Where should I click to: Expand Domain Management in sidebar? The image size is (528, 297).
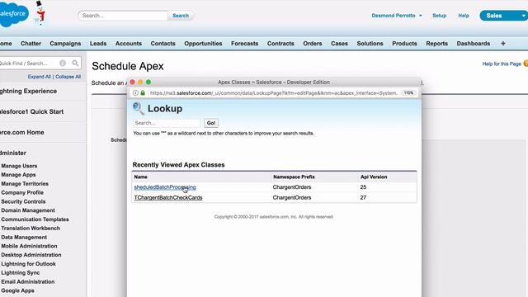pos(28,210)
